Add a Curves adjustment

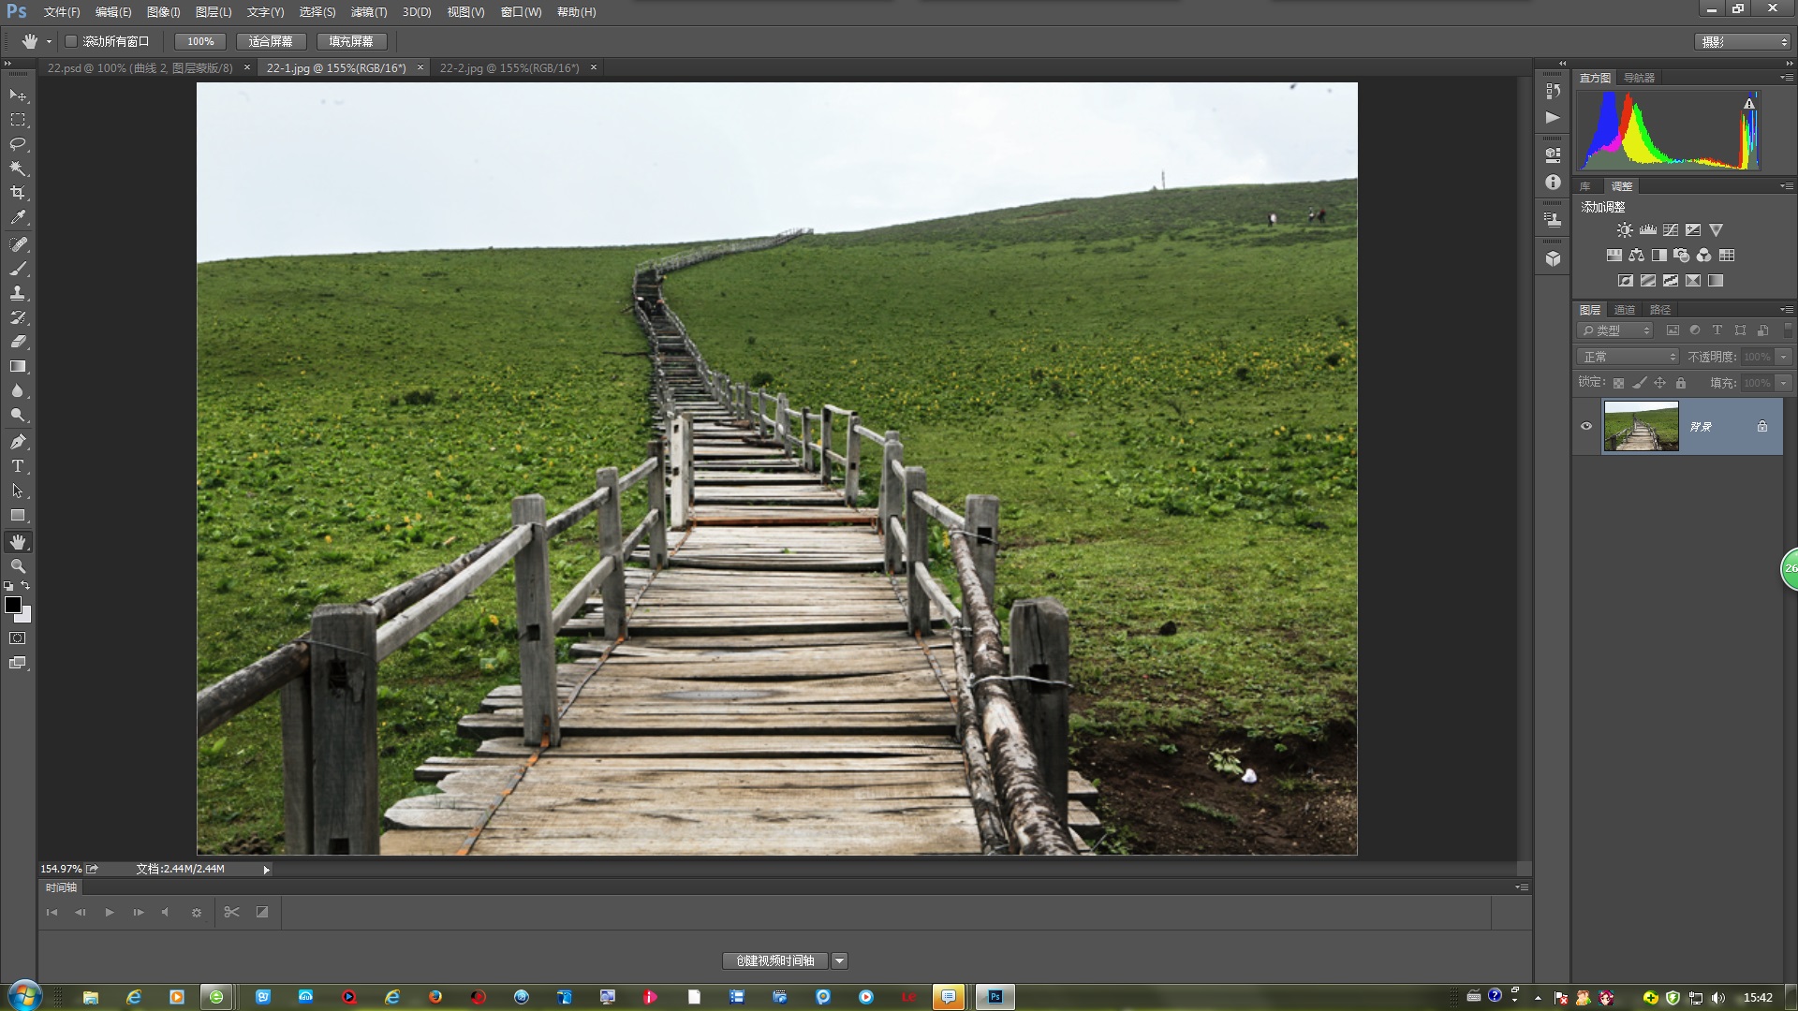1671,229
